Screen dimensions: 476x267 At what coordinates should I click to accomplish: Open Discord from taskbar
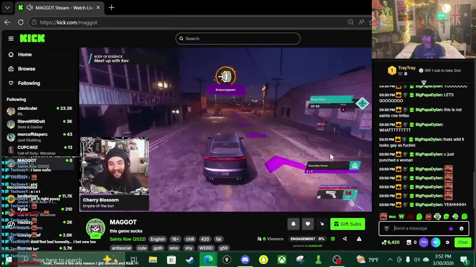(245, 260)
